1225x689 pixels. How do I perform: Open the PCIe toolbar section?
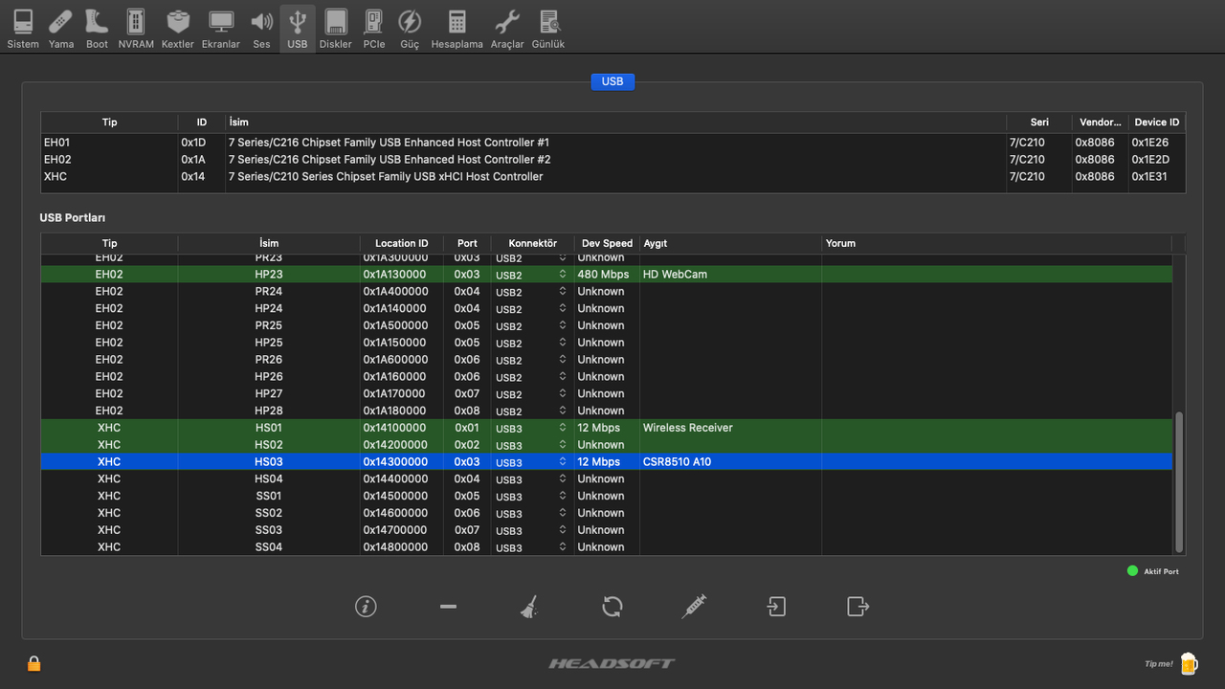pos(374,29)
